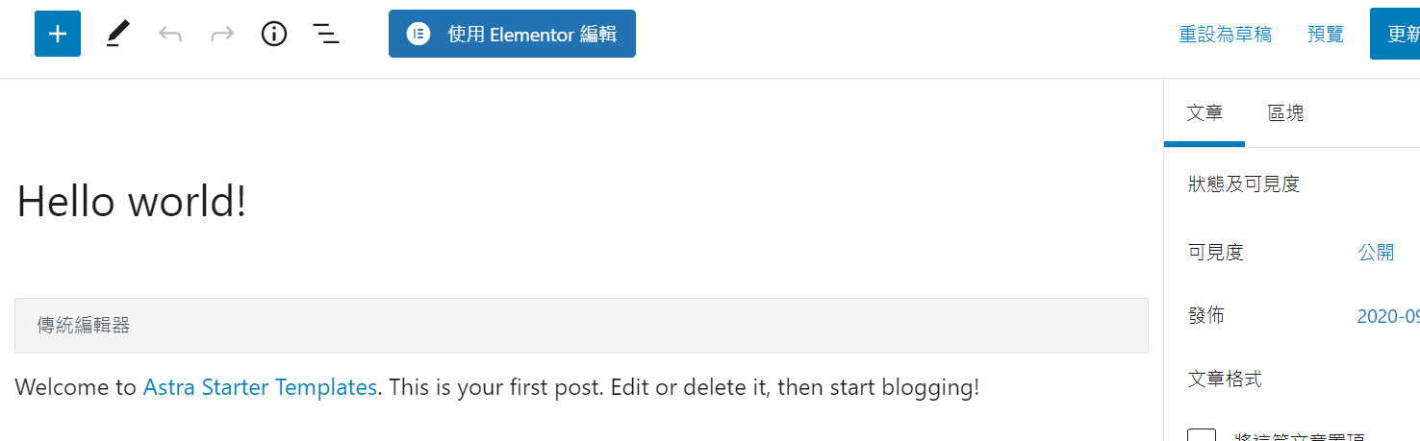Follow the Astra Starter Templates link
The height and width of the screenshot is (441, 1420).
pyautogui.click(x=260, y=388)
